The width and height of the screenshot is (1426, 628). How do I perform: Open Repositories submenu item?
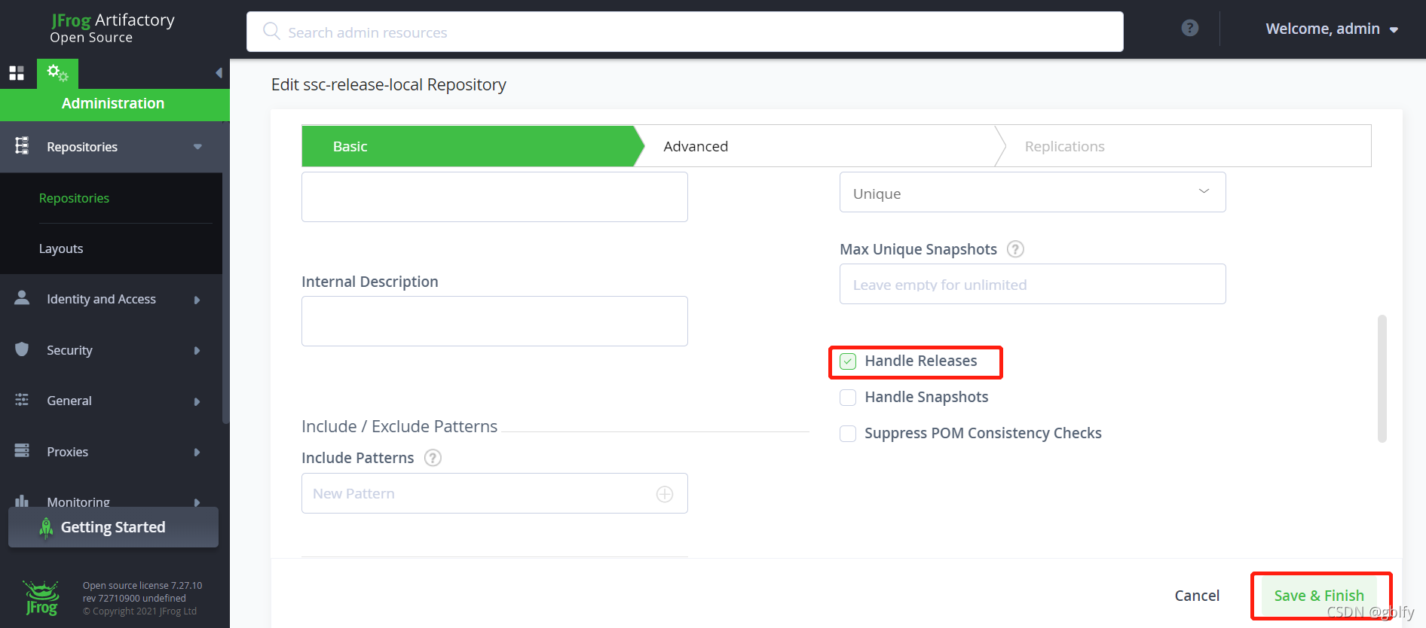(x=74, y=198)
